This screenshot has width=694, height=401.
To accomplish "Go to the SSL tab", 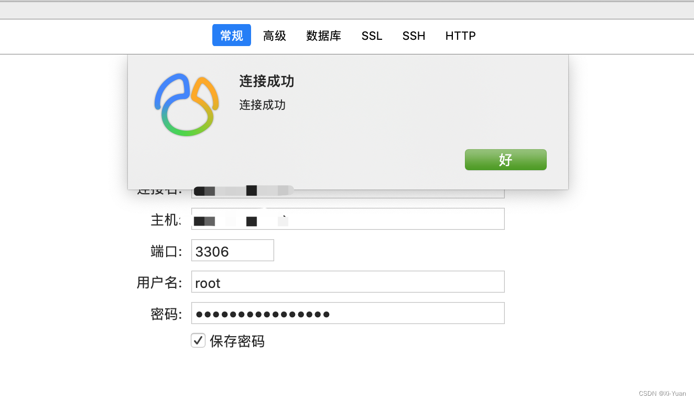I will click(372, 36).
